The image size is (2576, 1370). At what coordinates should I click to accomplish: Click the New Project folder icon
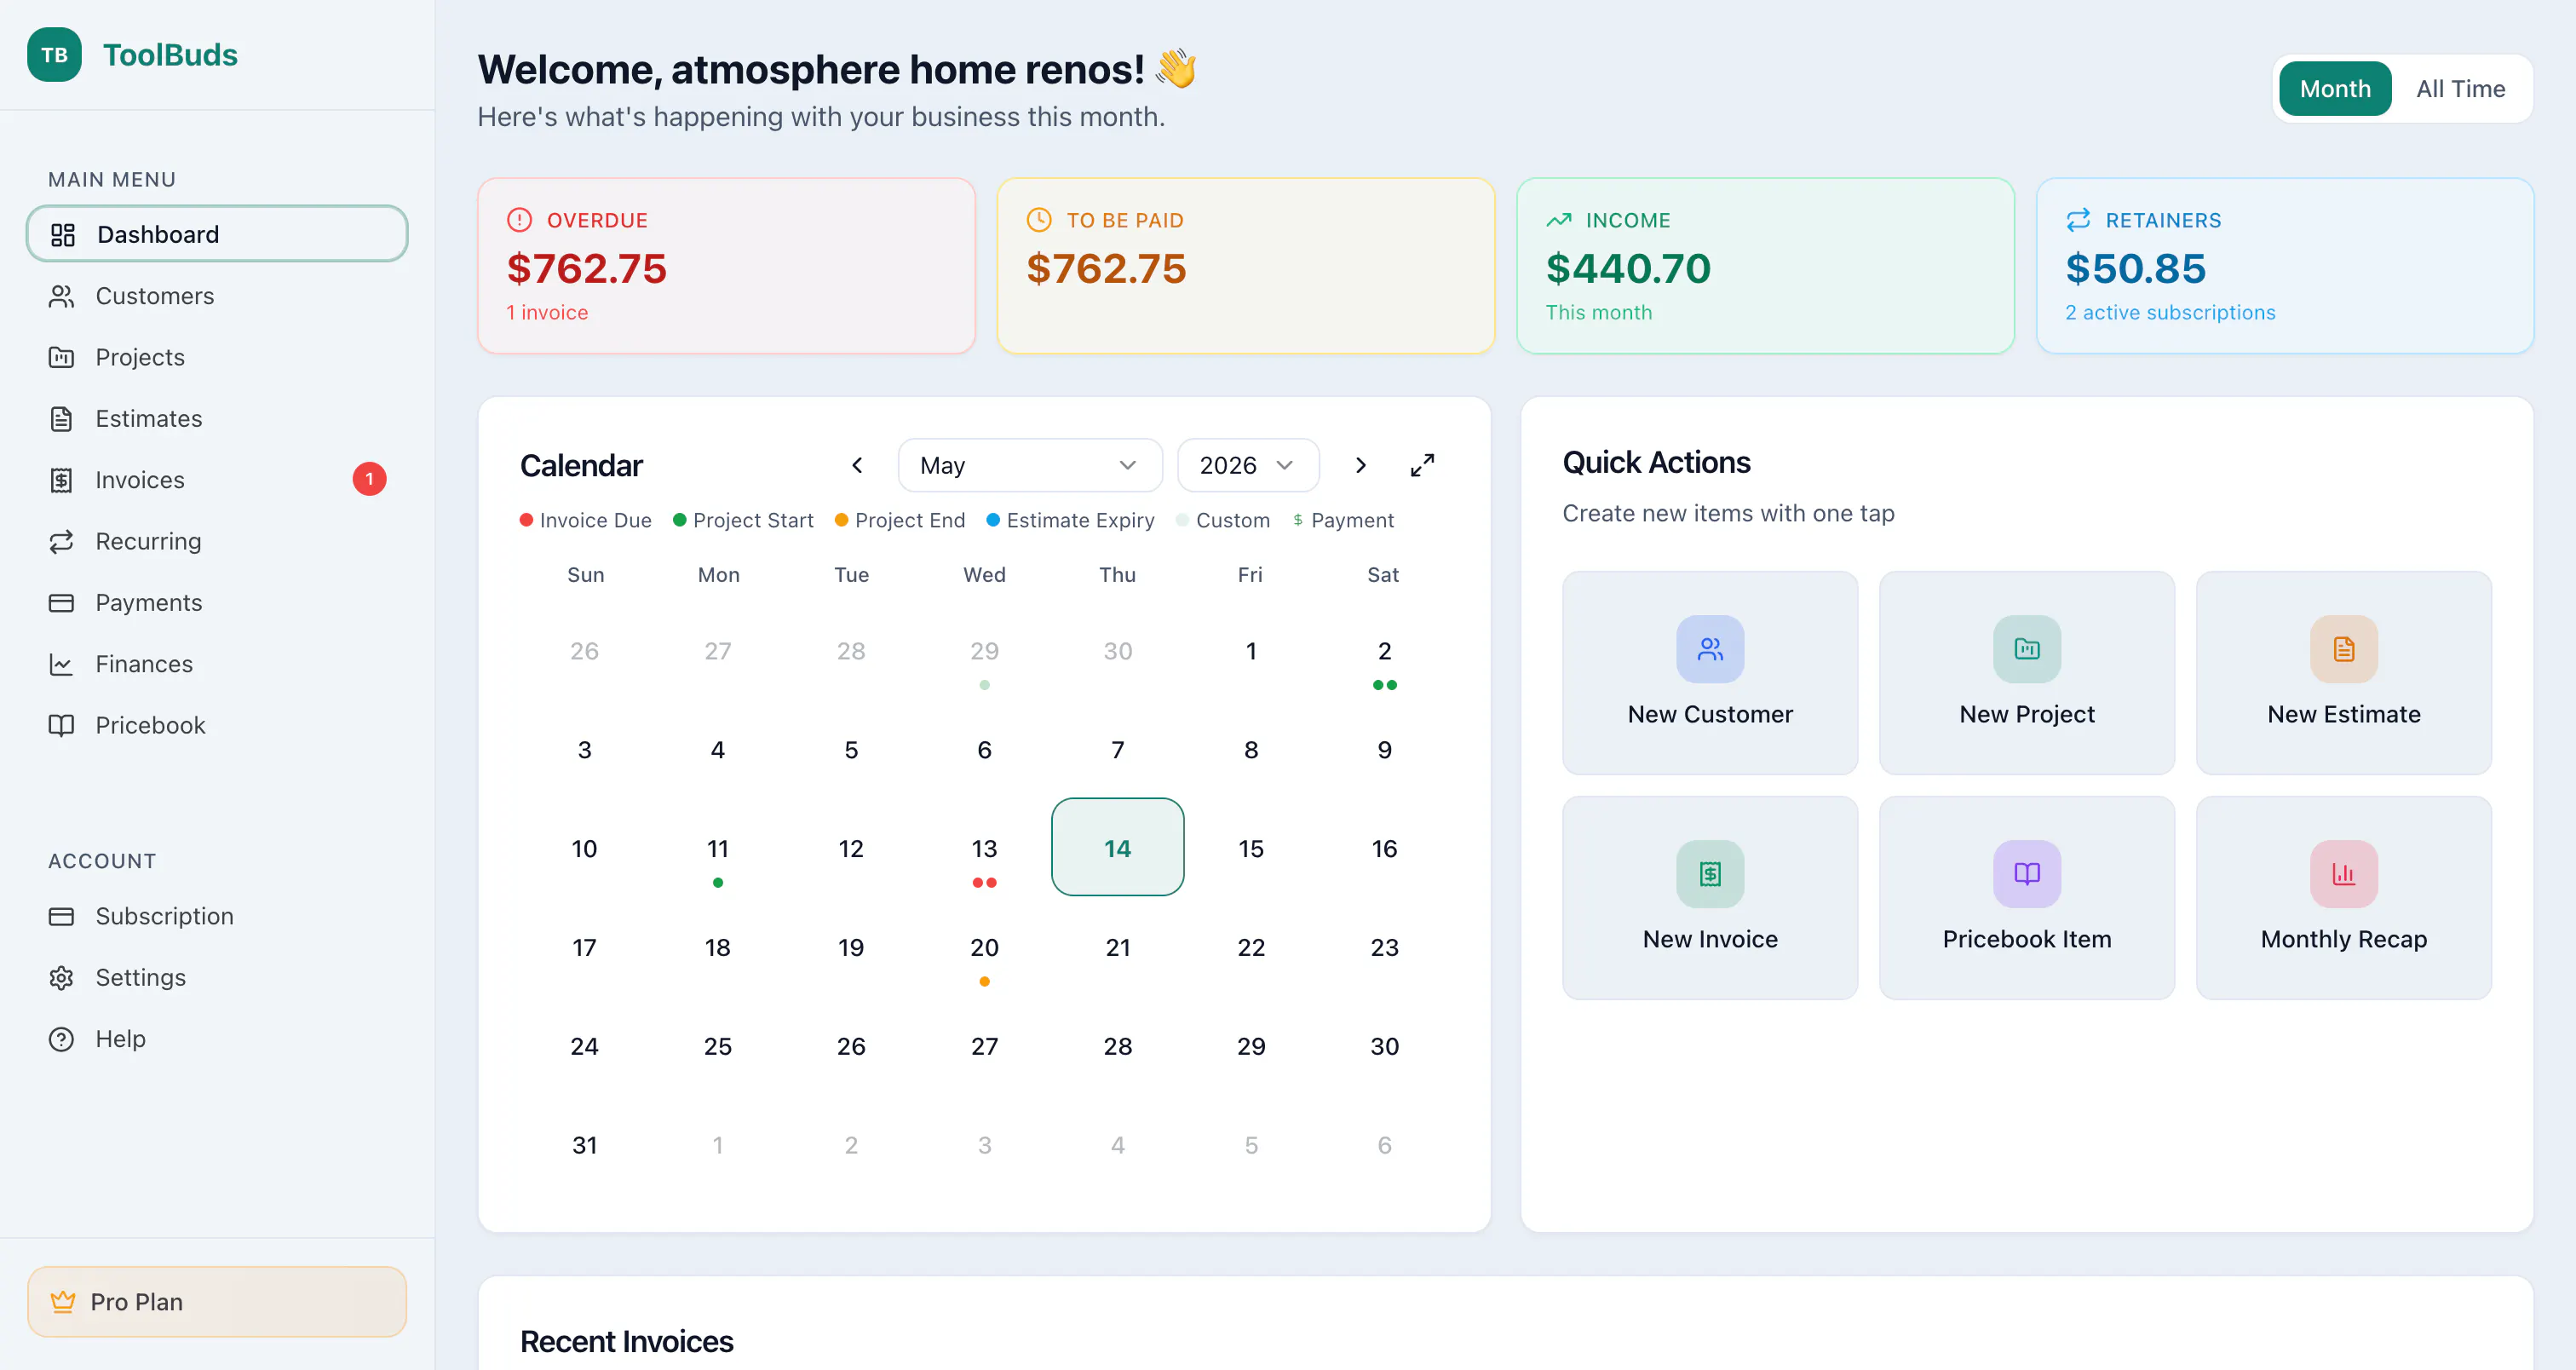(2026, 649)
